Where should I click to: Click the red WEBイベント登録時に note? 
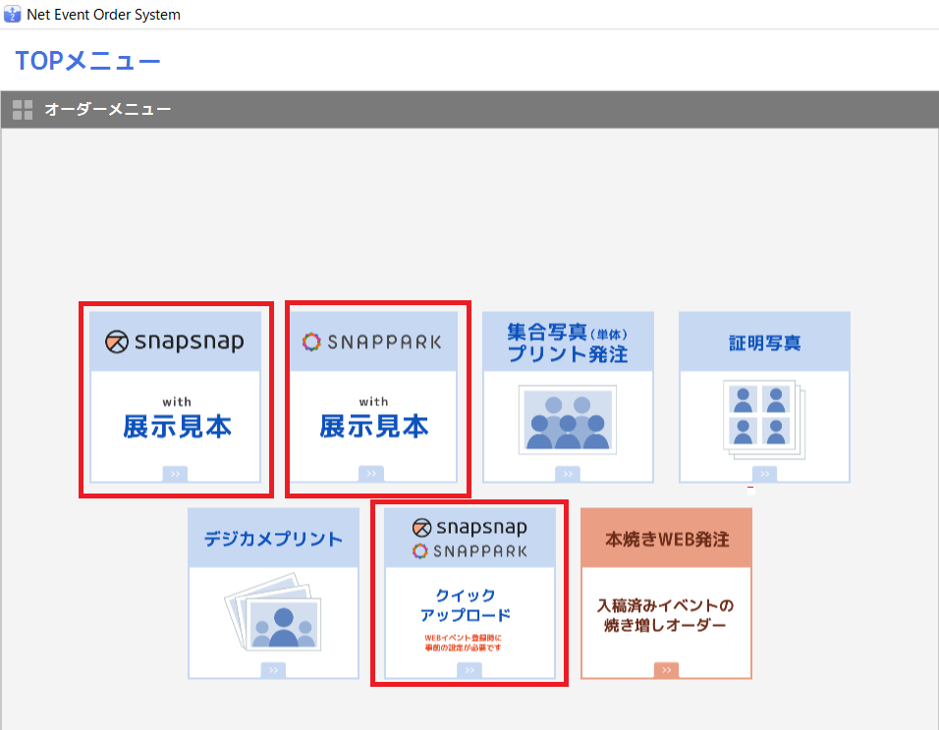pyautogui.click(x=464, y=643)
